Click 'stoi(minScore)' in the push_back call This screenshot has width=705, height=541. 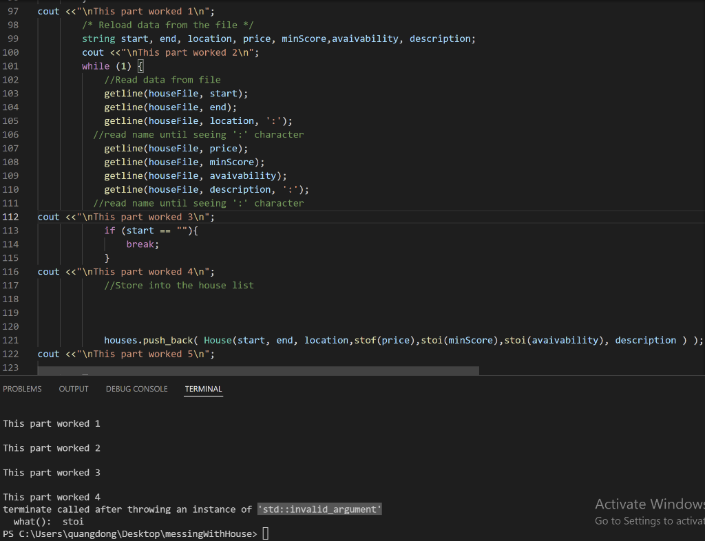[461, 340]
